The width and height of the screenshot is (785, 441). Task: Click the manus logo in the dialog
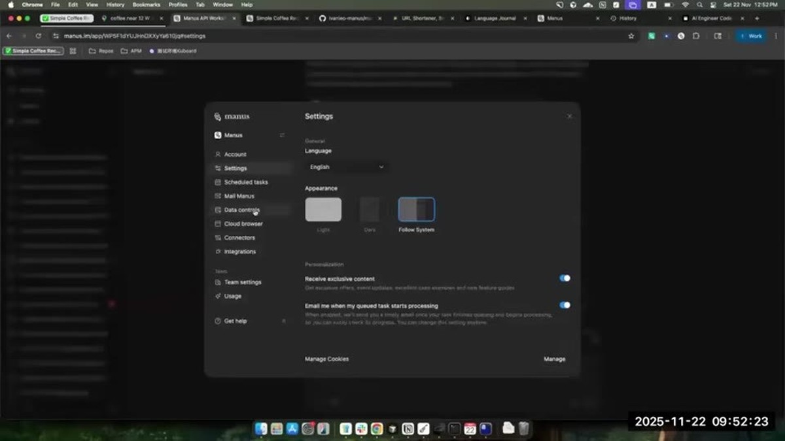tap(232, 116)
